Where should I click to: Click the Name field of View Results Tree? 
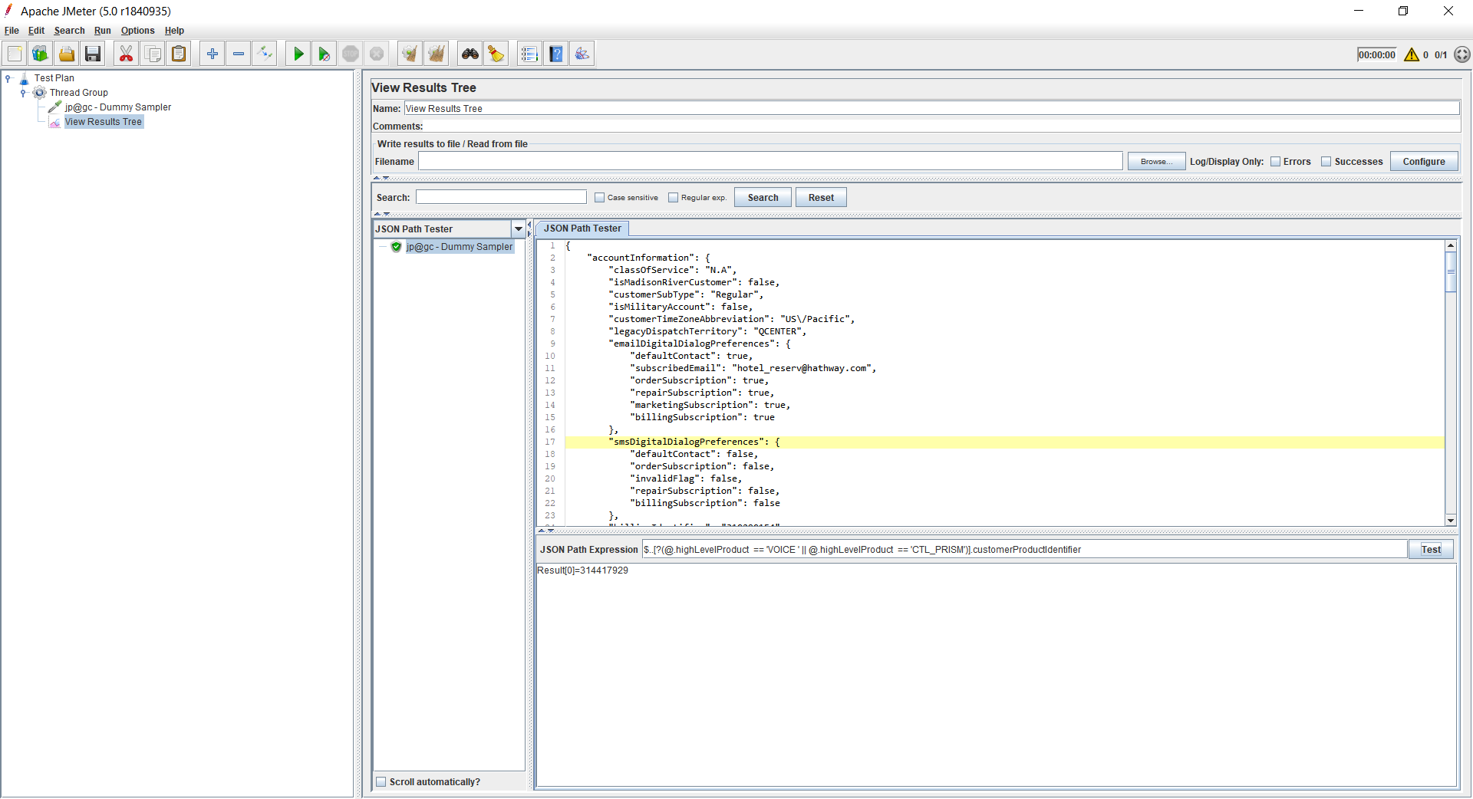[x=931, y=109]
